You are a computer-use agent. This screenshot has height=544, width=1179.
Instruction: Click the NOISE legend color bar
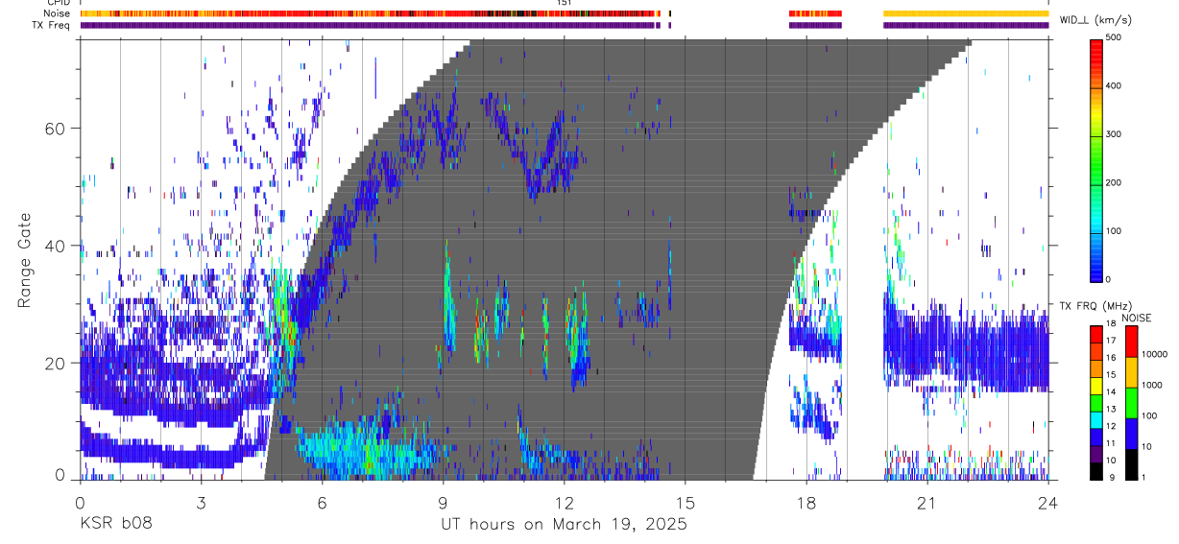(x=1131, y=402)
